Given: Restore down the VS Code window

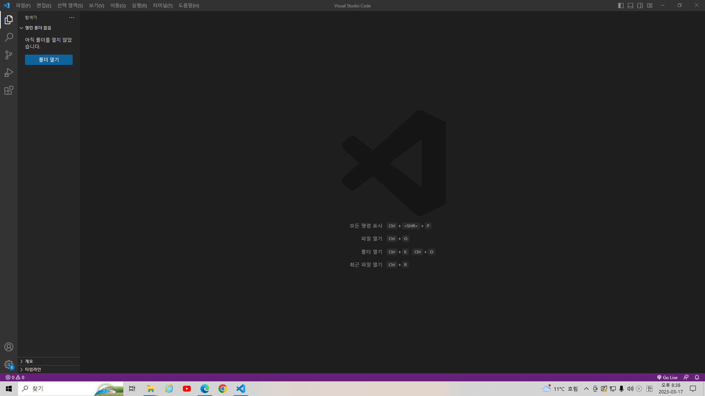Looking at the screenshot, I should (x=680, y=5).
